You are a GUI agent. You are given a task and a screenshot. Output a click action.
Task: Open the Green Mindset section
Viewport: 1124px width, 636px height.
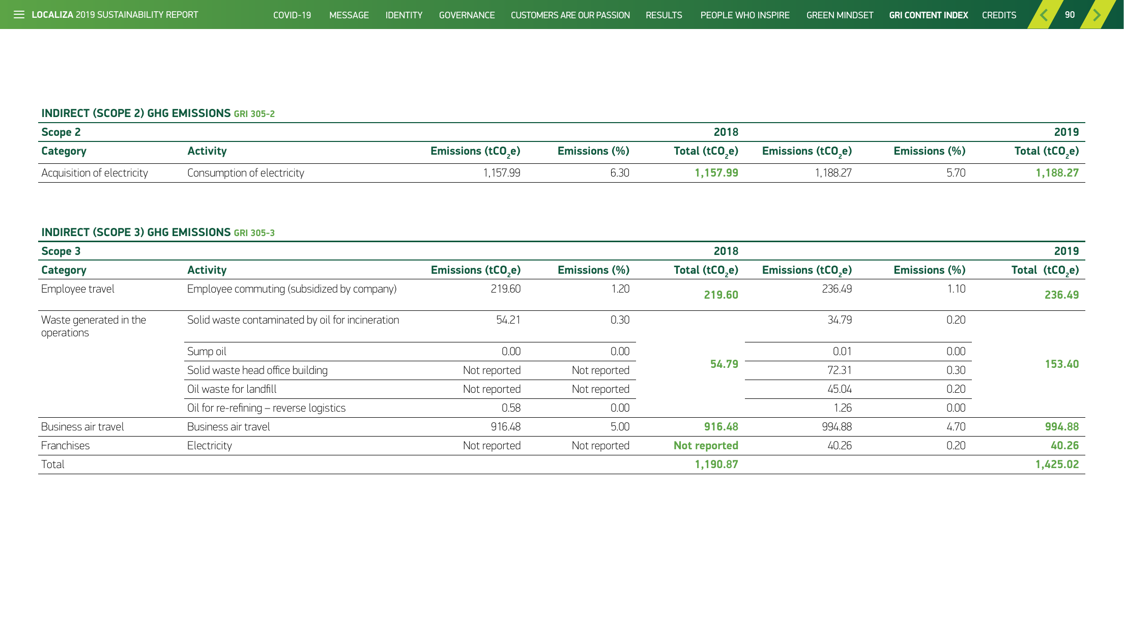840,15
